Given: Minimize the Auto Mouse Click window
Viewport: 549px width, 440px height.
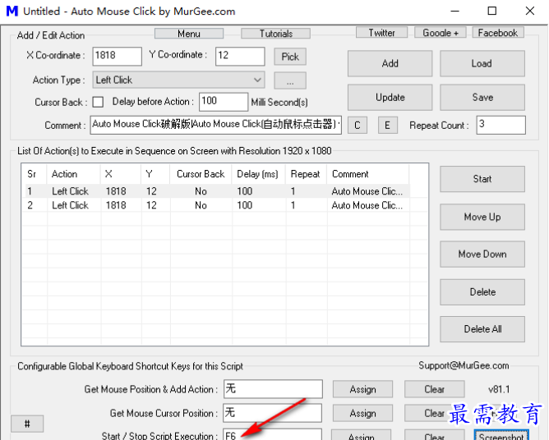Looking at the screenshot, I should pos(454,11).
